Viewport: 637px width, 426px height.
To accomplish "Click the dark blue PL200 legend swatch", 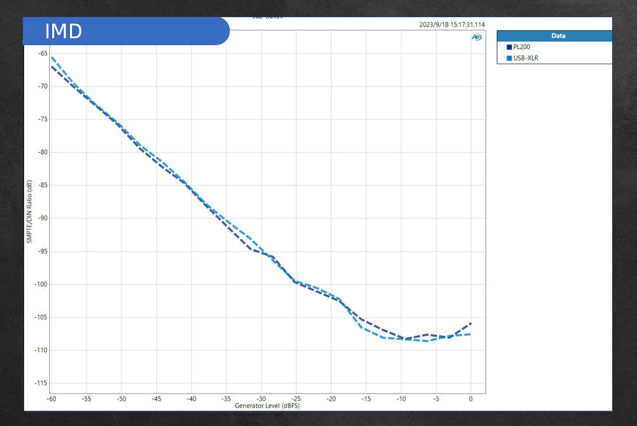I will coord(509,47).
